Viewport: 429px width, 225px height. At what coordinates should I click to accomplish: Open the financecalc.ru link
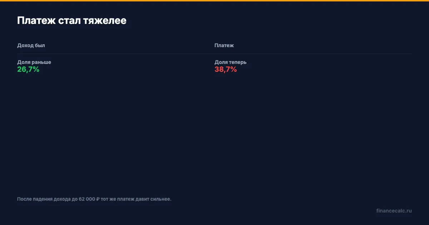[x=394, y=211]
